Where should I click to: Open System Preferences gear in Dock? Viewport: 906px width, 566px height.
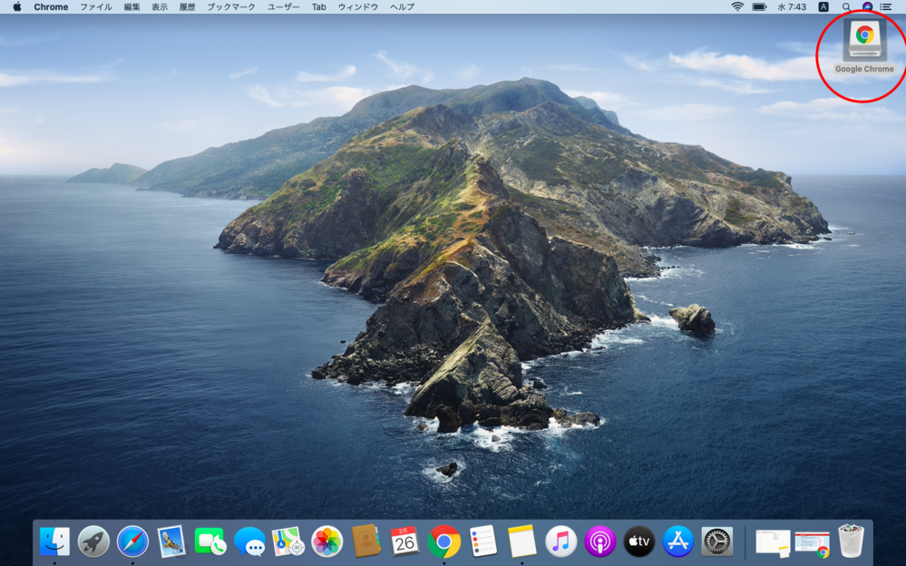pyautogui.click(x=716, y=542)
